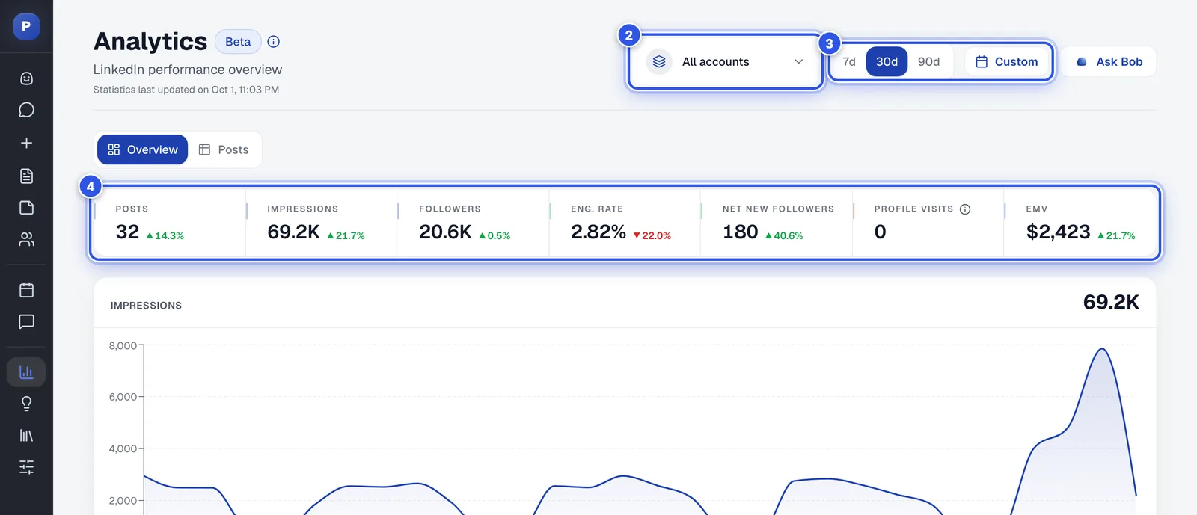Viewport: 1197px width, 515px height.
Task: Open the analytics bar chart sidebar icon
Action: pos(26,371)
